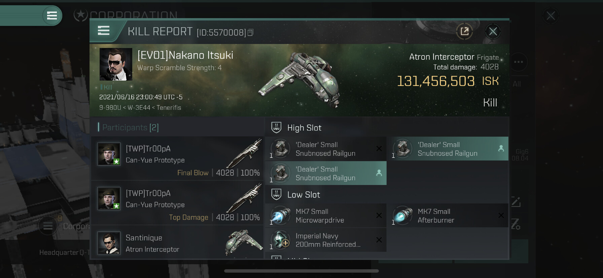The width and height of the screenshot is (603, 278).
Task: Open TrOOpA Final Blow participant entry
Action: [177, 158]
